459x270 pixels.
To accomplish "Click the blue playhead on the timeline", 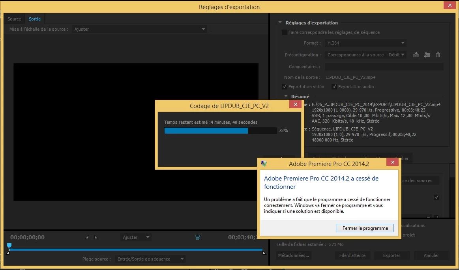I will 9,246.
